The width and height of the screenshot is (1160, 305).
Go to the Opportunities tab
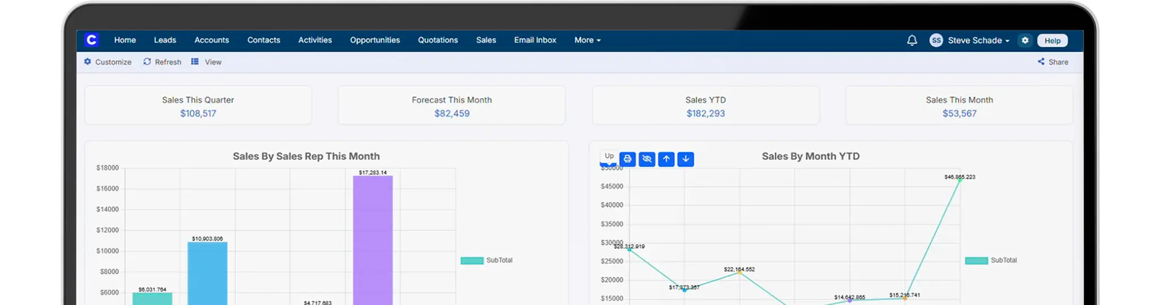click(375, 41)
